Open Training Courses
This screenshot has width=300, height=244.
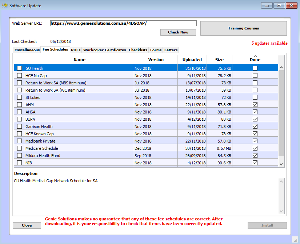click(x=243, y=28)
